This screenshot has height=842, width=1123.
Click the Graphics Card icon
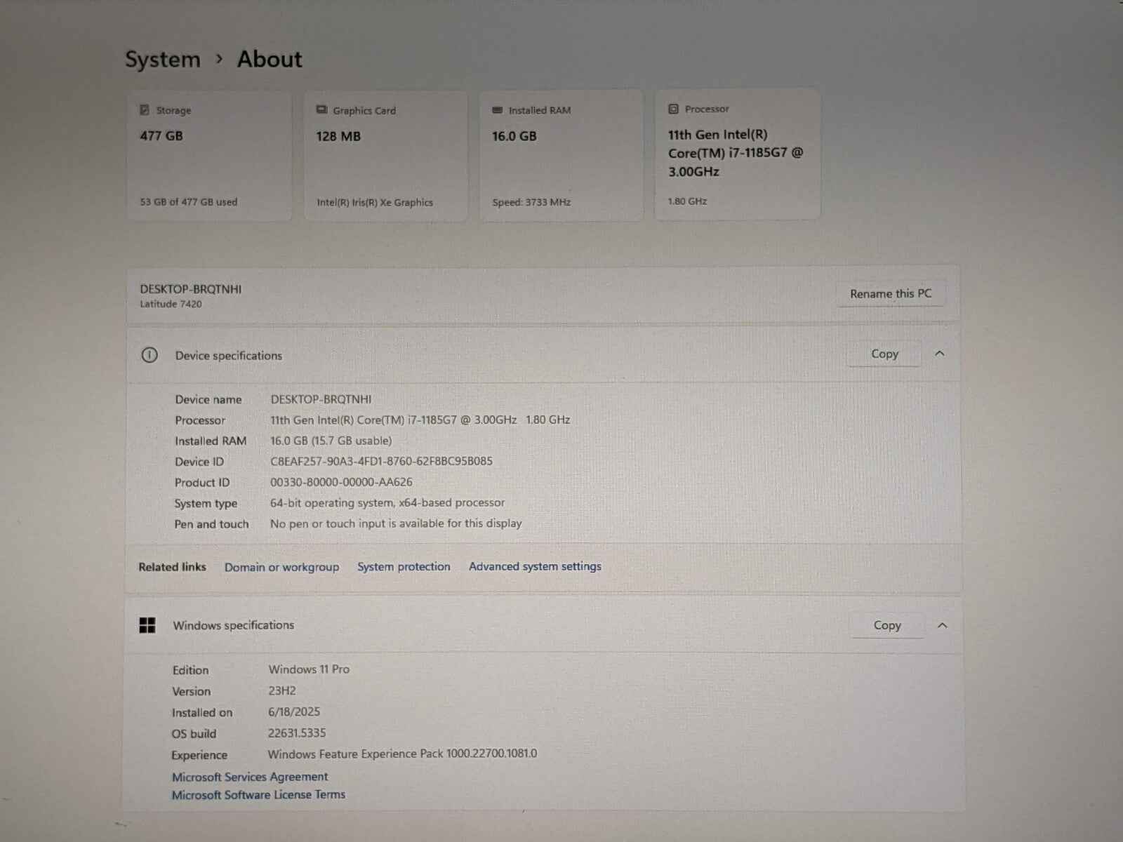click(x=321, y=110)
